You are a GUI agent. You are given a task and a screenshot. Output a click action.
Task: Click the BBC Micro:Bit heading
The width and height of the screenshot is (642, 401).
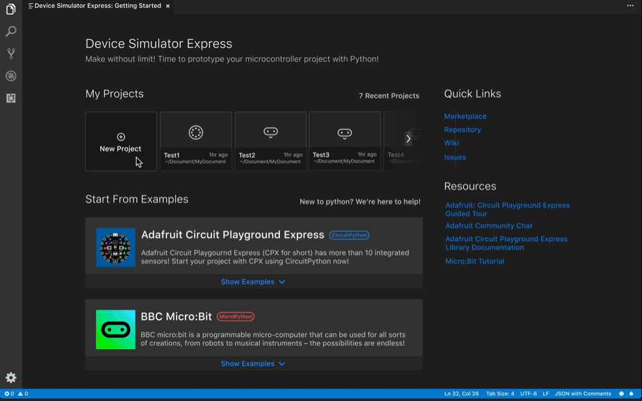coord(176,317)
